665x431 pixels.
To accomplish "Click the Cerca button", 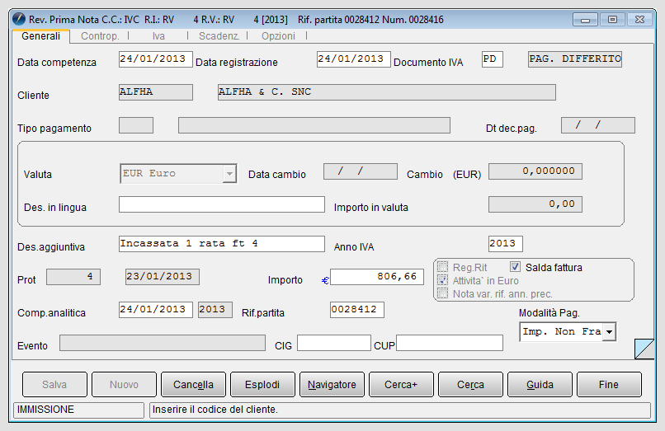I will click(471, 384).
